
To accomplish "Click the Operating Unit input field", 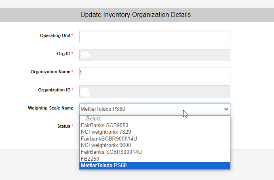I will (155, 37).
